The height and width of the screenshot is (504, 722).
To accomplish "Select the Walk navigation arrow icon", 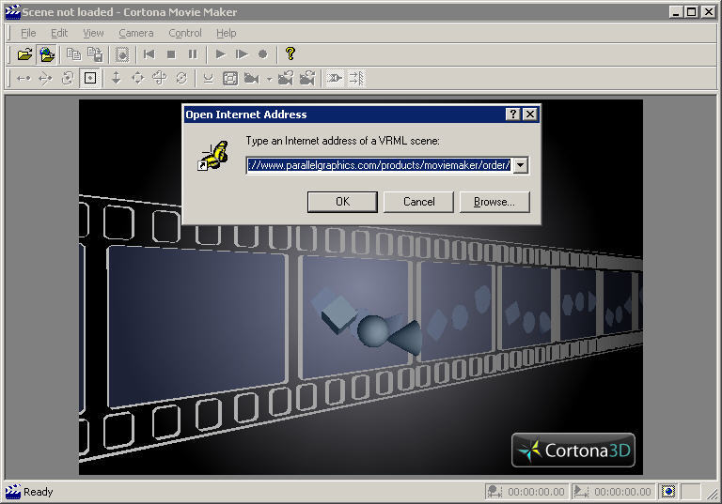I will (x=24, y=79).
